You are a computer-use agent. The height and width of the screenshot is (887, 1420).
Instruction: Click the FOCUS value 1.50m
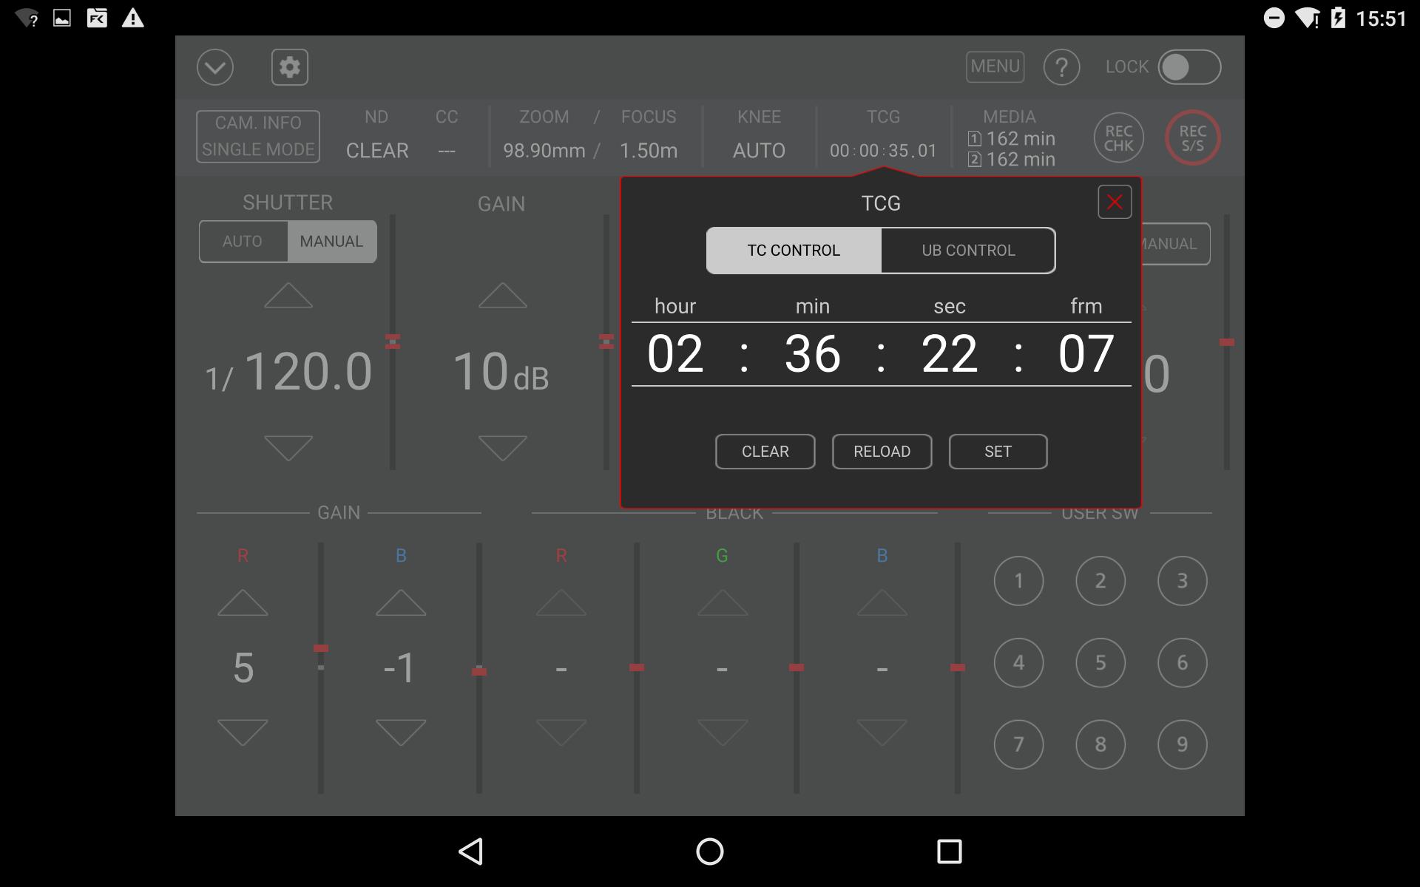[649, 151]
